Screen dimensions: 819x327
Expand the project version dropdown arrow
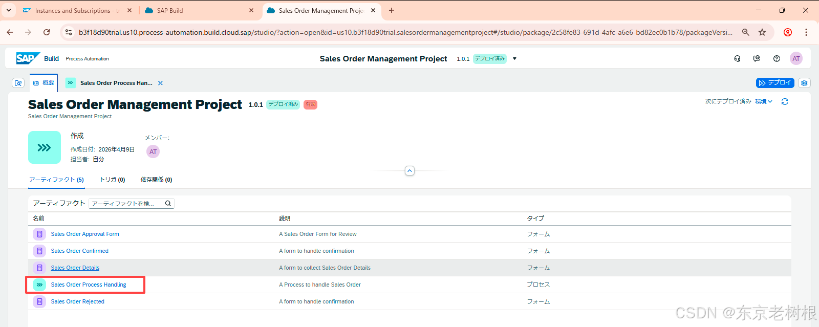[x=514, y=59]
